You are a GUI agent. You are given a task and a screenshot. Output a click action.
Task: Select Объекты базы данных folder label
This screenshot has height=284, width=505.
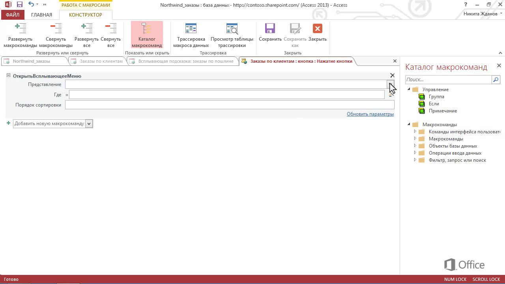pos(453,146)
